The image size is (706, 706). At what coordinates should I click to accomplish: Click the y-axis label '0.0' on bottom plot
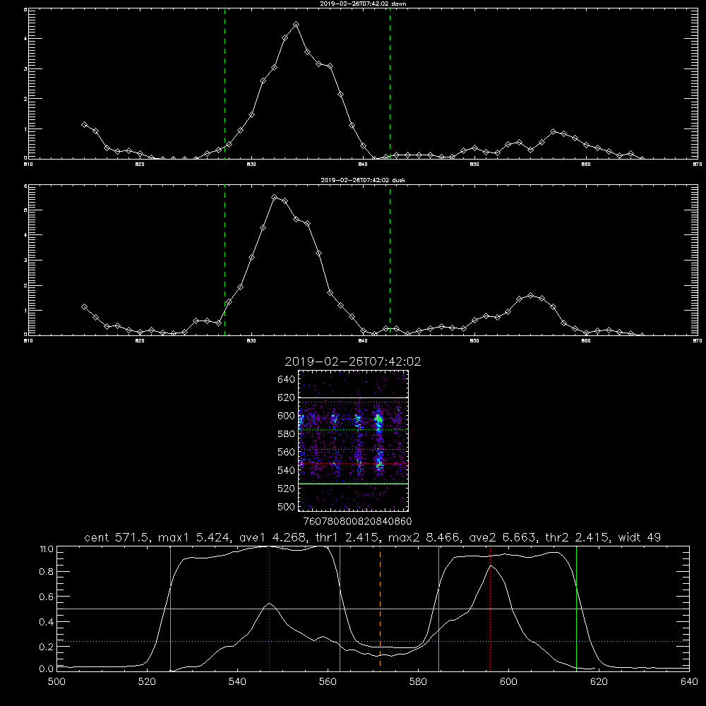tap(47, 669)
